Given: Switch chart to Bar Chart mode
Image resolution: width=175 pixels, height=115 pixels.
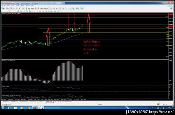Looking at the screenshot, I should click(51, 8).
